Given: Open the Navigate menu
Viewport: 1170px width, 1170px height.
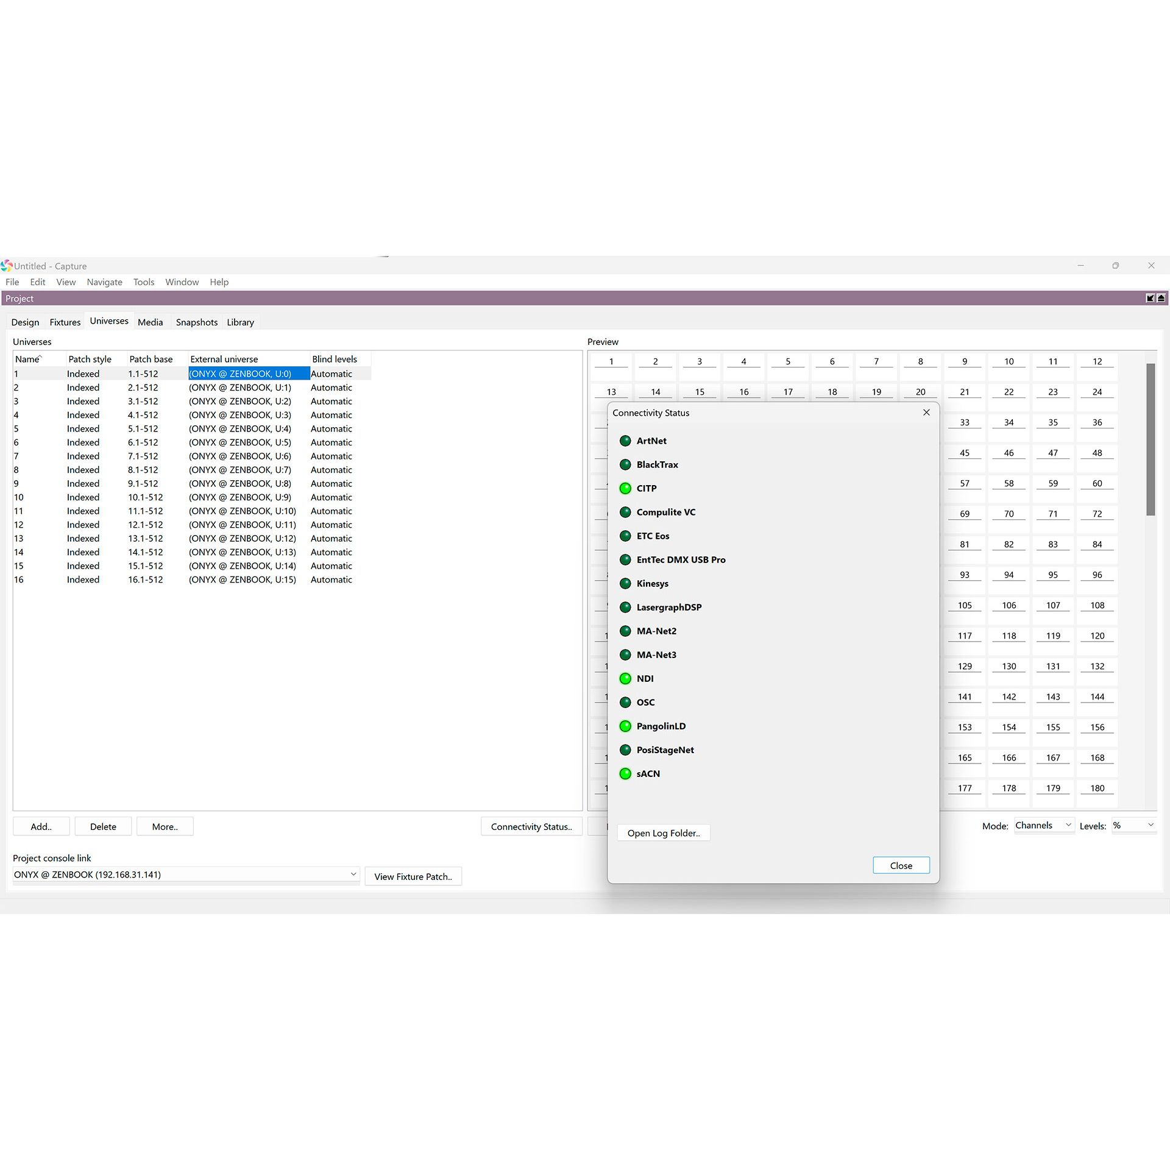Looking at the screenshot, I should click(x=104, y=282).
